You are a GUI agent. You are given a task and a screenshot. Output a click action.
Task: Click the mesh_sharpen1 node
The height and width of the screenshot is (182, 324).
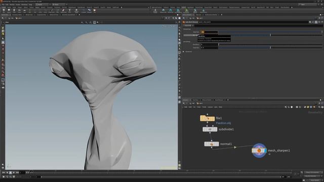pyautogui.click(x=259, y=151)
